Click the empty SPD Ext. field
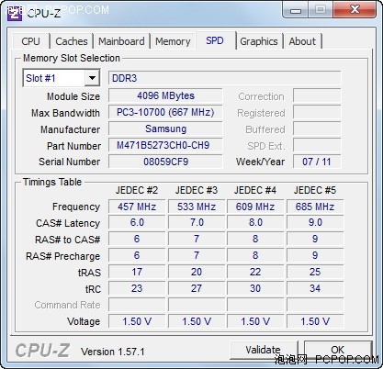The image size is (383, 369). (317, 145)
